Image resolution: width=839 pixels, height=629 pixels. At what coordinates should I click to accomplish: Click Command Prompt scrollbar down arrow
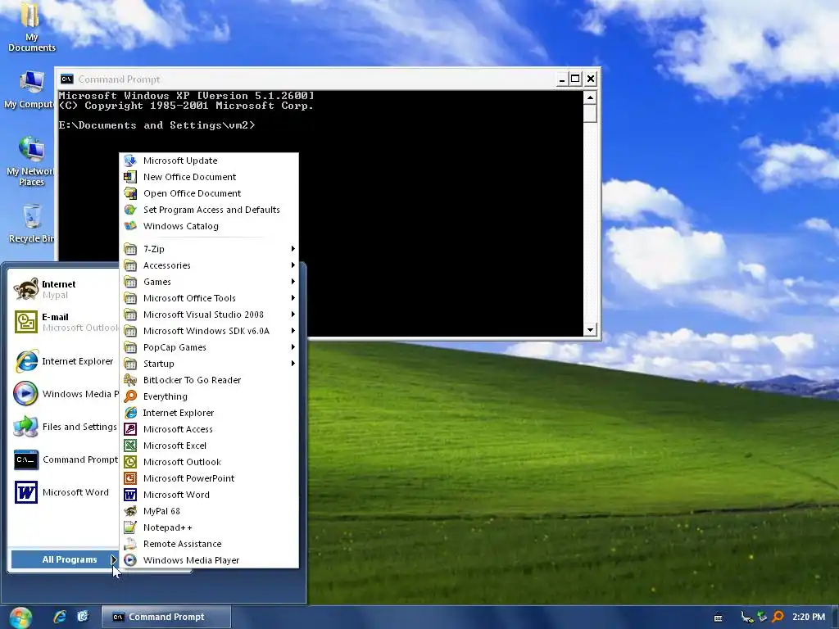590,329
